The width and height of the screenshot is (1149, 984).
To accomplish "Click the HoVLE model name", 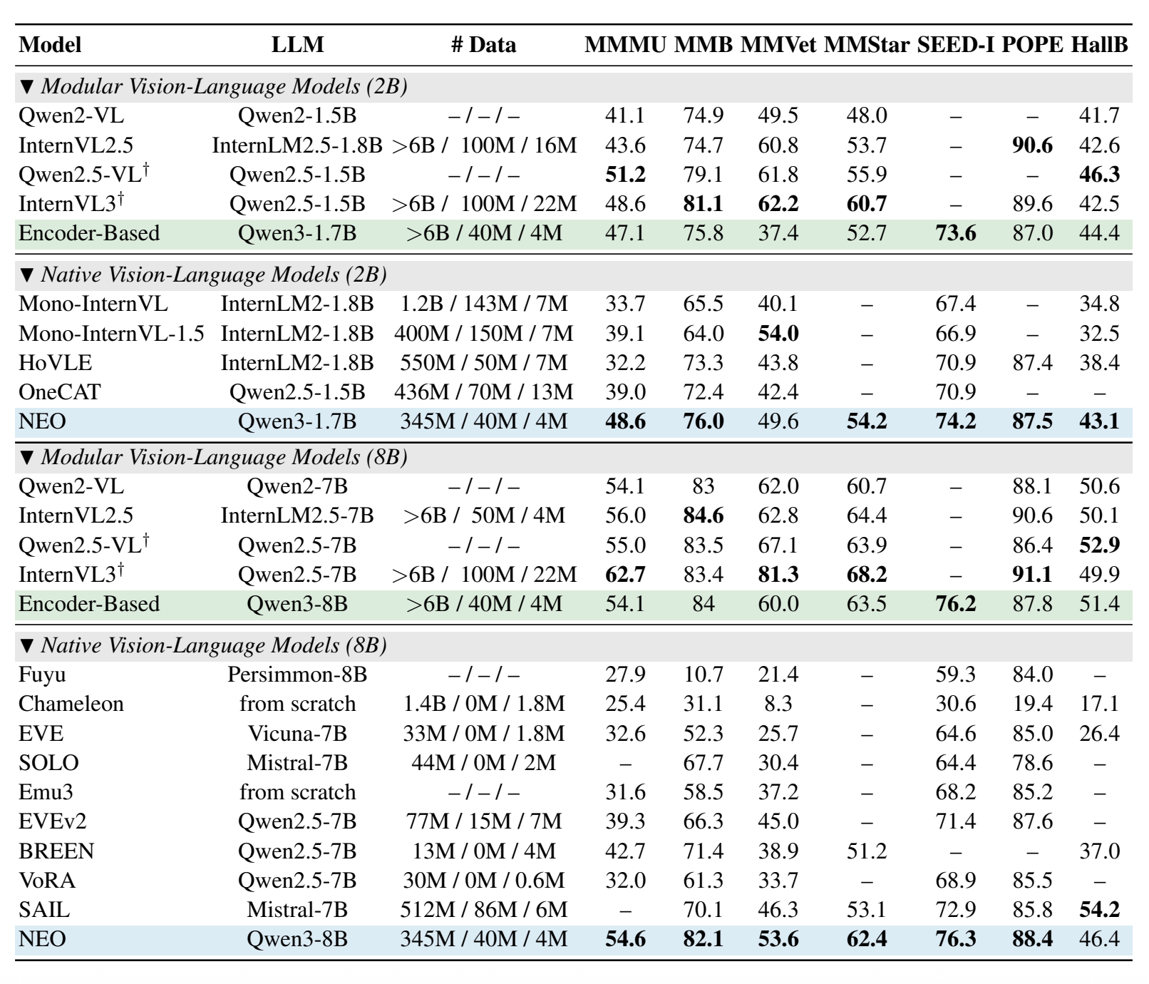I will 56,363.
